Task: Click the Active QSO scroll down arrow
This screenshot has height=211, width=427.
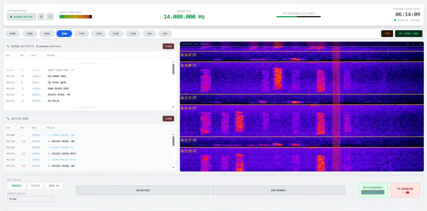Action: click(x=173, y=168)
